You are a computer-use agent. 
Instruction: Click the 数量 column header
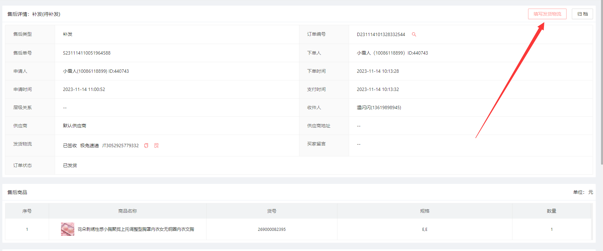point(551,211)
